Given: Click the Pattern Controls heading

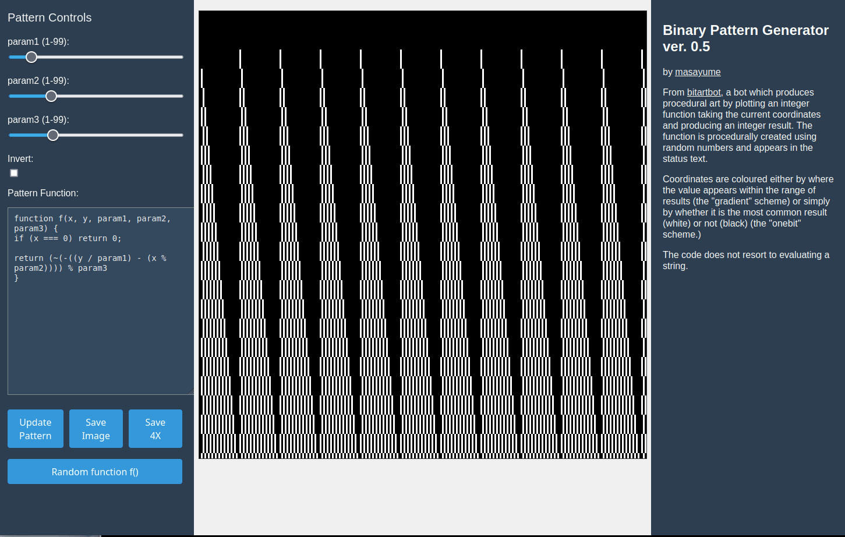Looking at the screenshot, I should tap(50, 17).
